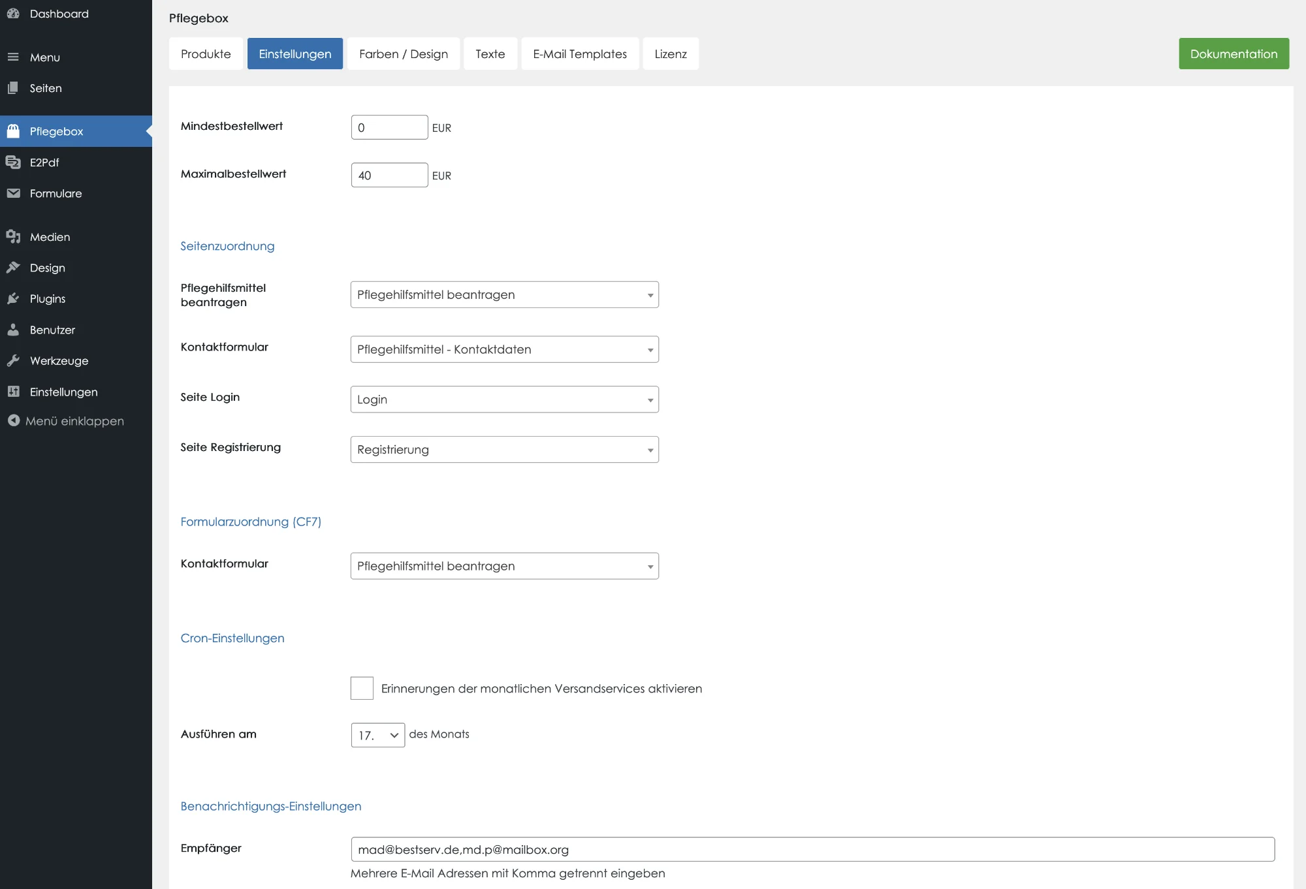Click the Plugins plug icon
Screen dimensions: 1306x889
[13, 298]
